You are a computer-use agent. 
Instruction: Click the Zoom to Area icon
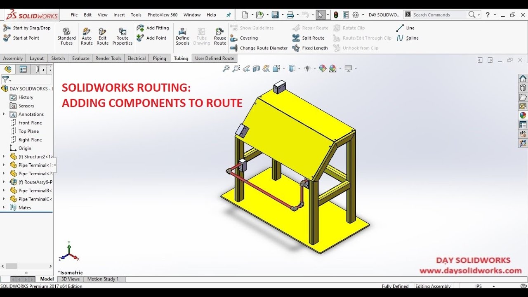click(236, 68)
